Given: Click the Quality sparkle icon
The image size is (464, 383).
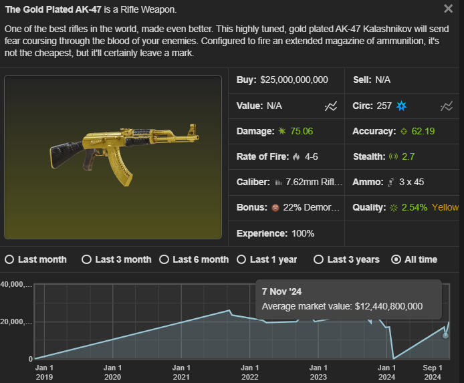Looking at the screenshot, I should (x=394, y=208).
